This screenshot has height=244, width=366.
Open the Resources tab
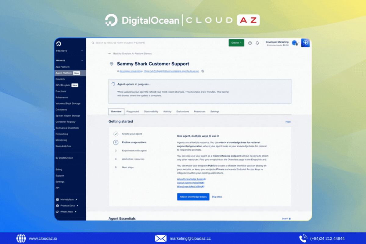199,112
